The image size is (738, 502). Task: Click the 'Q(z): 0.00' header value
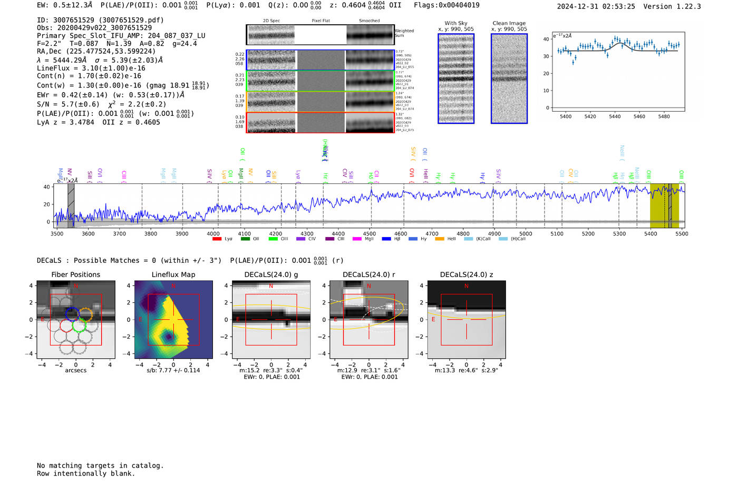coord(295,5)
